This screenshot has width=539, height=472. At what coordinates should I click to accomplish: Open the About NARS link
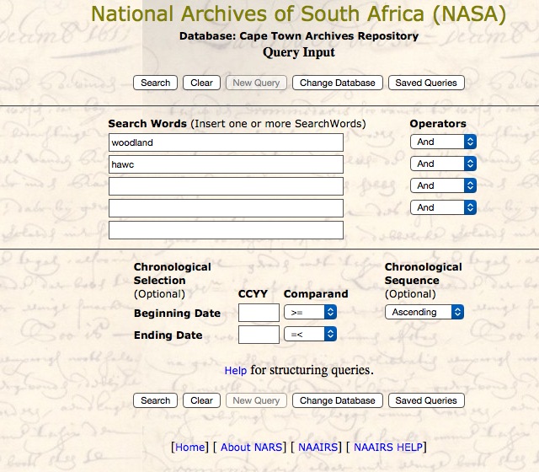(x=252, y=447)
